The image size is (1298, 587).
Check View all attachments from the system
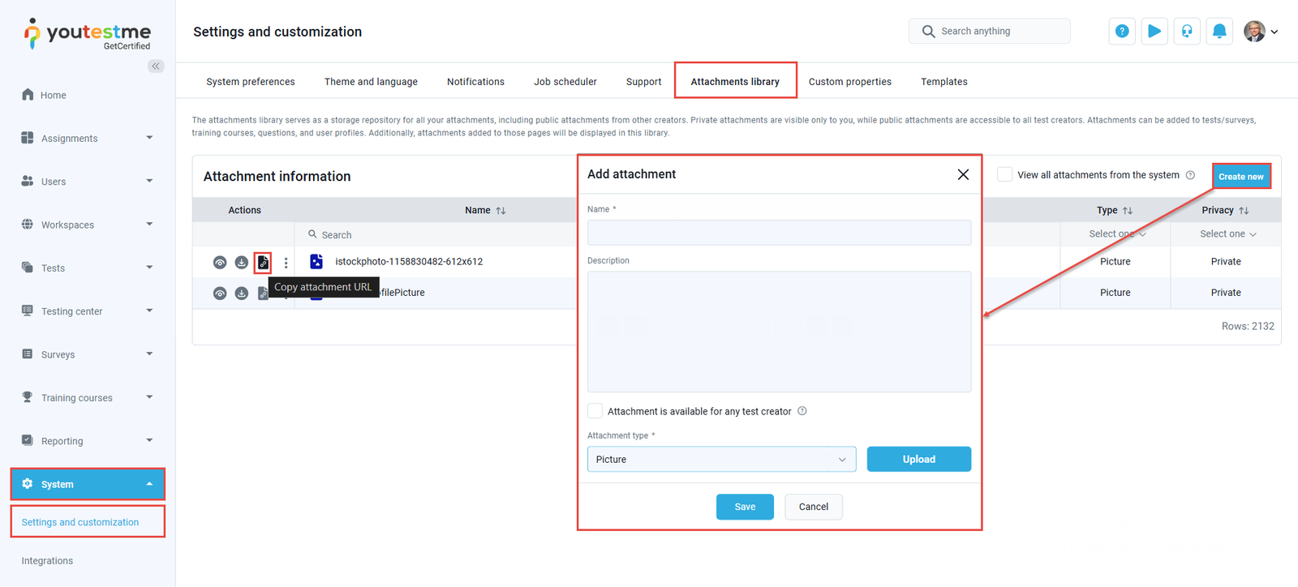(1004, 175)
